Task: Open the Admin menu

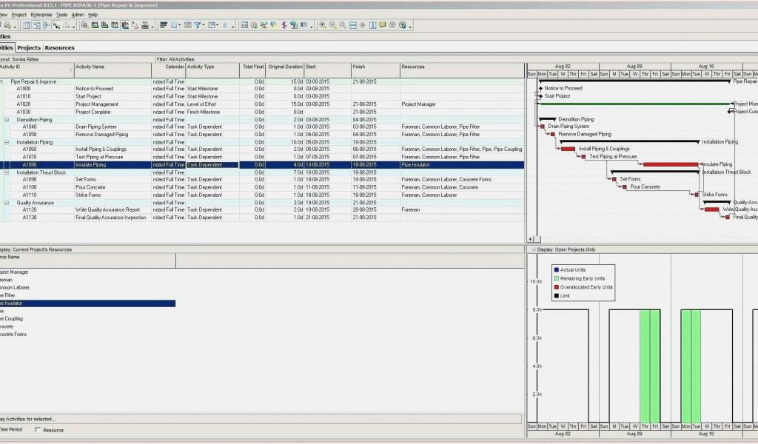Action: pyautogui.click(x=78, y=15)
